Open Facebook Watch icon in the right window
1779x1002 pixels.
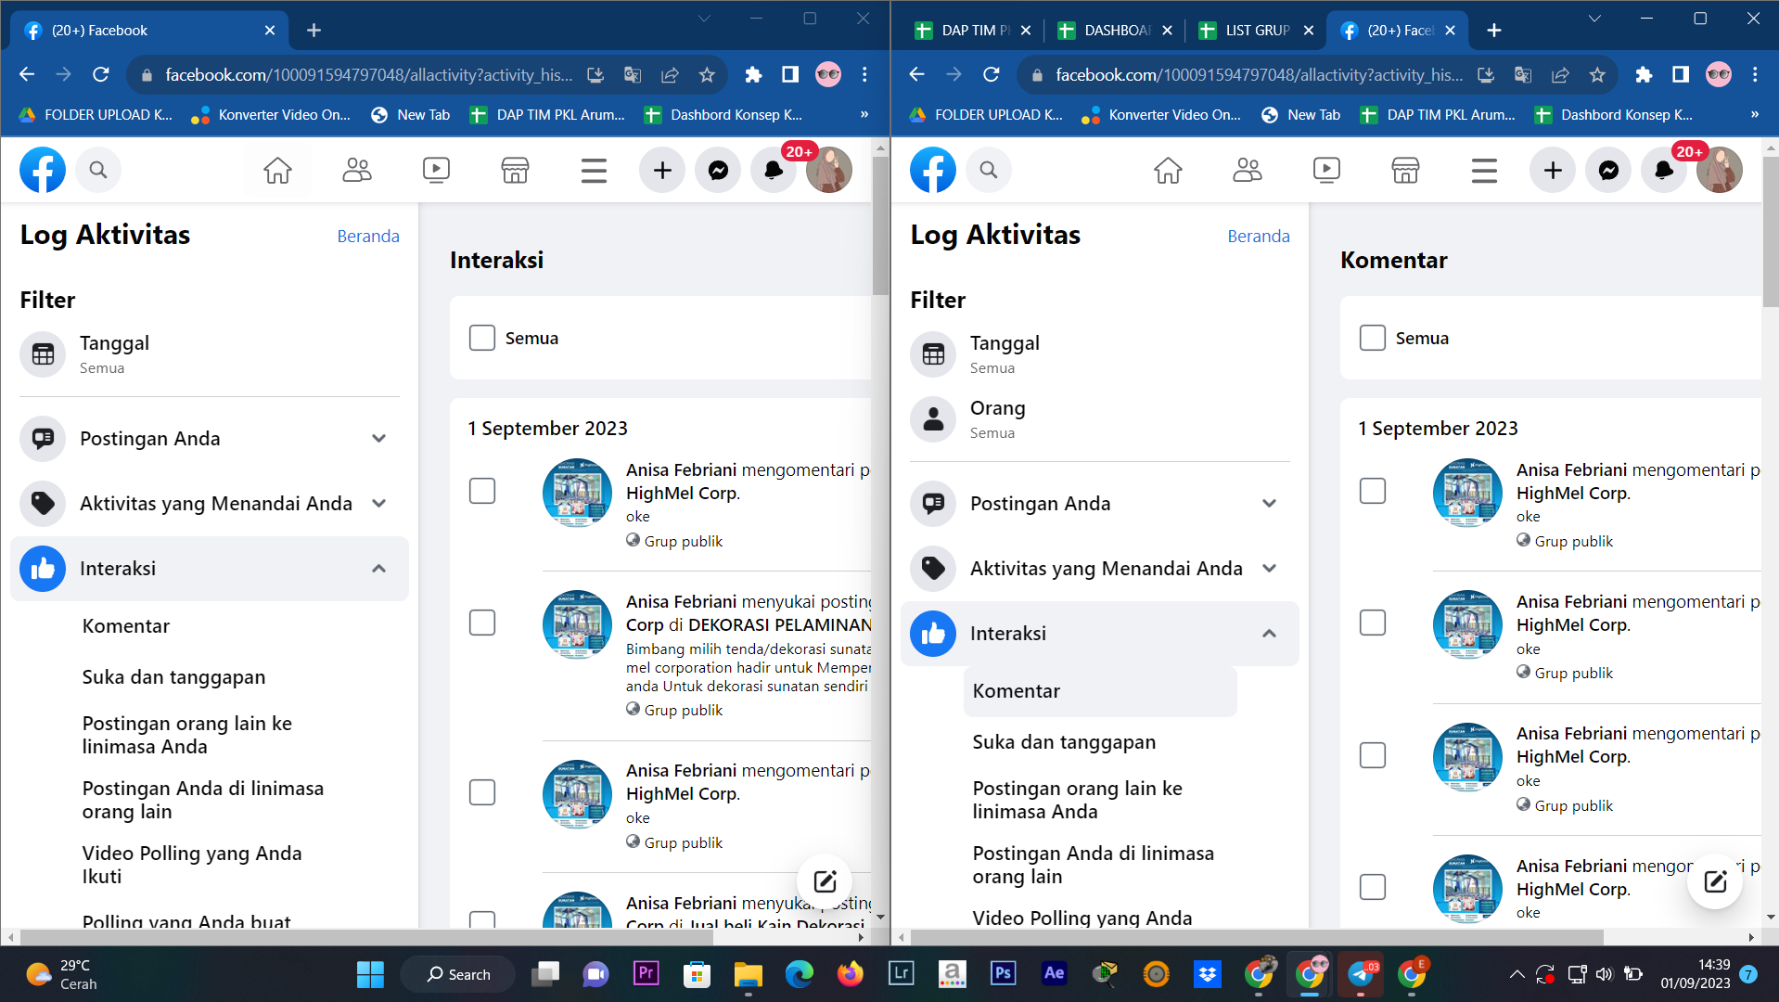pos(1326,171)
